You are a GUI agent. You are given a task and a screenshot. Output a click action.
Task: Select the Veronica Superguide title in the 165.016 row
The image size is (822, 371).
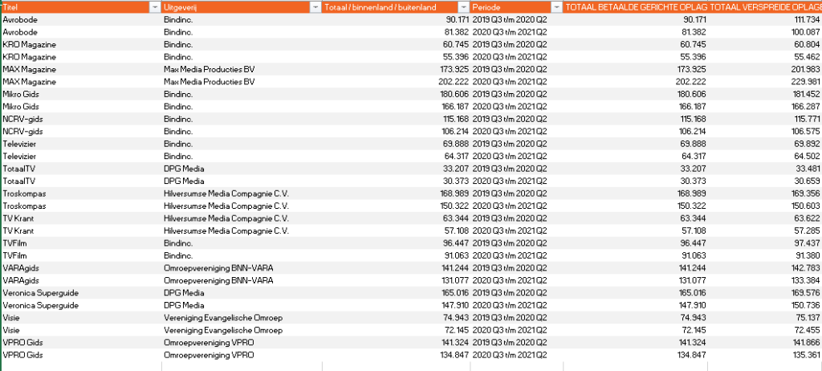coord(40,293)
